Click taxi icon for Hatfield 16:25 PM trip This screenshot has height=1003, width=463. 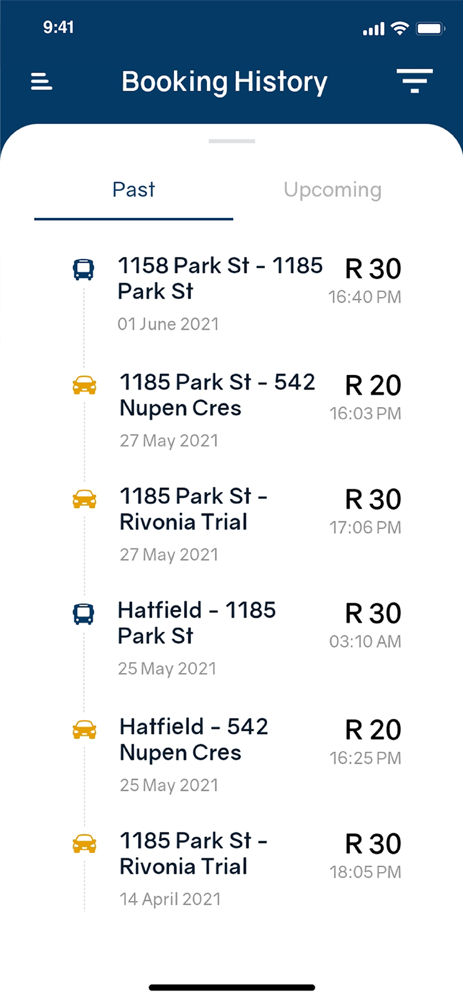tap(85, 729)
